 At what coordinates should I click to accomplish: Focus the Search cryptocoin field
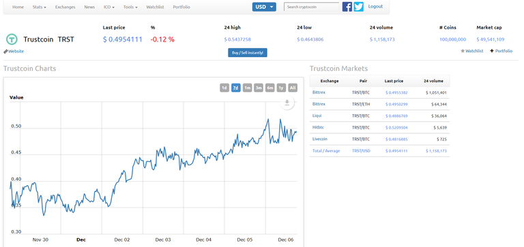tap(311, 7)
